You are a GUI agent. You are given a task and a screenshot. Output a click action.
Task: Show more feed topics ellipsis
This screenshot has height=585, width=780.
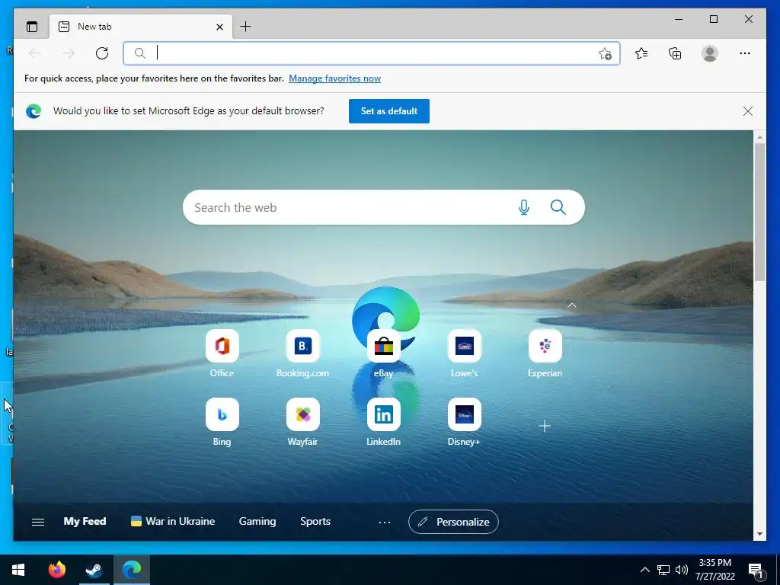click(x=385, y=522)
